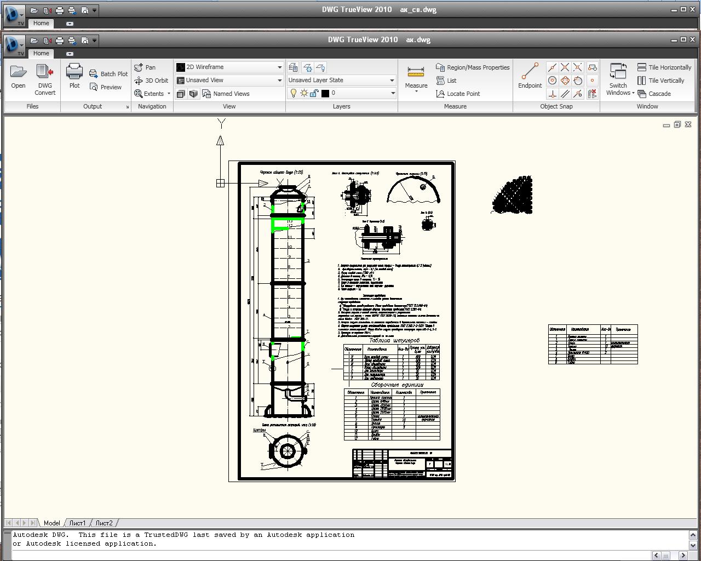Expand the 2D Wireframe visual style dropdown
Image resolution: width=701 pixels, height=561 pixels.
coord(279,67)
